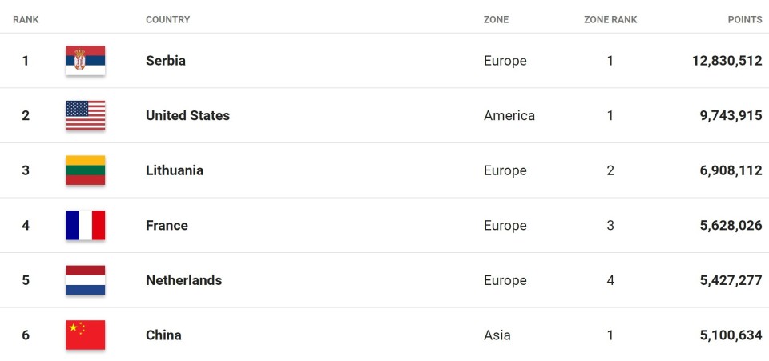Click the Serbia flag icon
Image resolution: width=769 pixels, height=361 pixels.
tap(86, 61)
